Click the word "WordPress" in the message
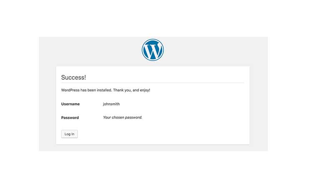320x188 pixels. click(x=70, y=90)
